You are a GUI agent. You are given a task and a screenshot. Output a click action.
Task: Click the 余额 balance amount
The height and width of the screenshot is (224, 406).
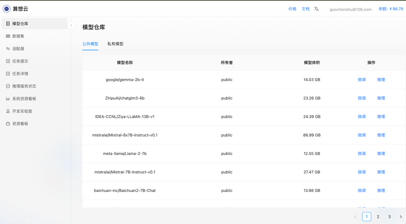click(390, 9)
